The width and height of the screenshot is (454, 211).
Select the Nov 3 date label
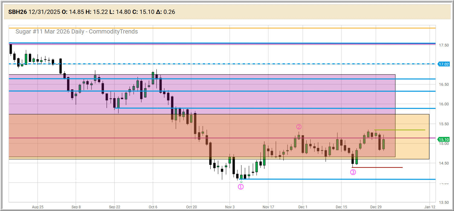pyautogui.click(x=230, y=207)
